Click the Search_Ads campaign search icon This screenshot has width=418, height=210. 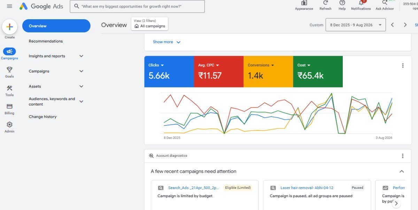161,188
